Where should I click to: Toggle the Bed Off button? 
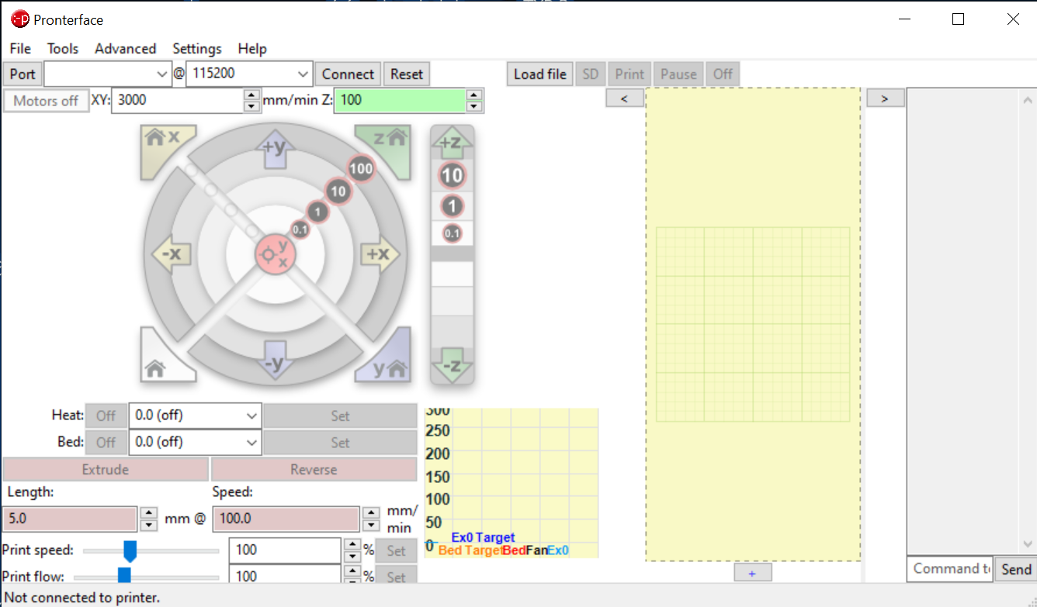[106, 442]
